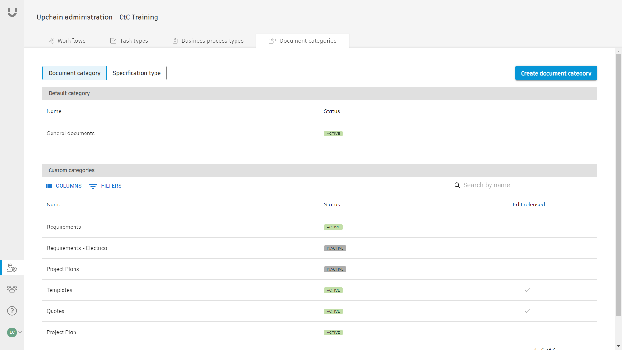Open the administration settings sidebar icon
622x350 pixels.
pos(12,268)
